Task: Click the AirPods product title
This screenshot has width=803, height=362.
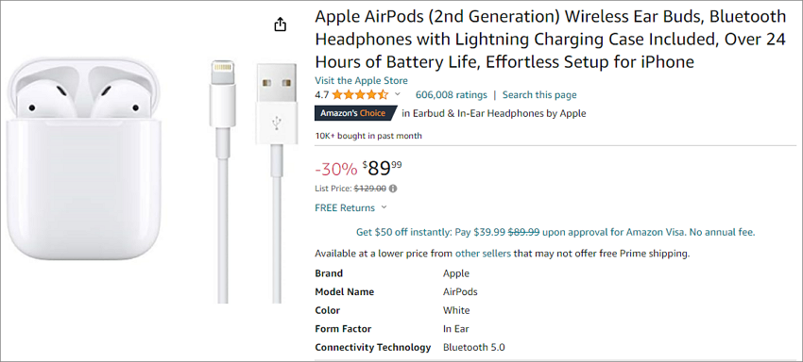Action: (551, 40)
